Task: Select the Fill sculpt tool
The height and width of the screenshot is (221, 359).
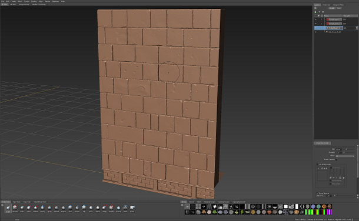Action: pyautogui.click(x=84, y=208)
